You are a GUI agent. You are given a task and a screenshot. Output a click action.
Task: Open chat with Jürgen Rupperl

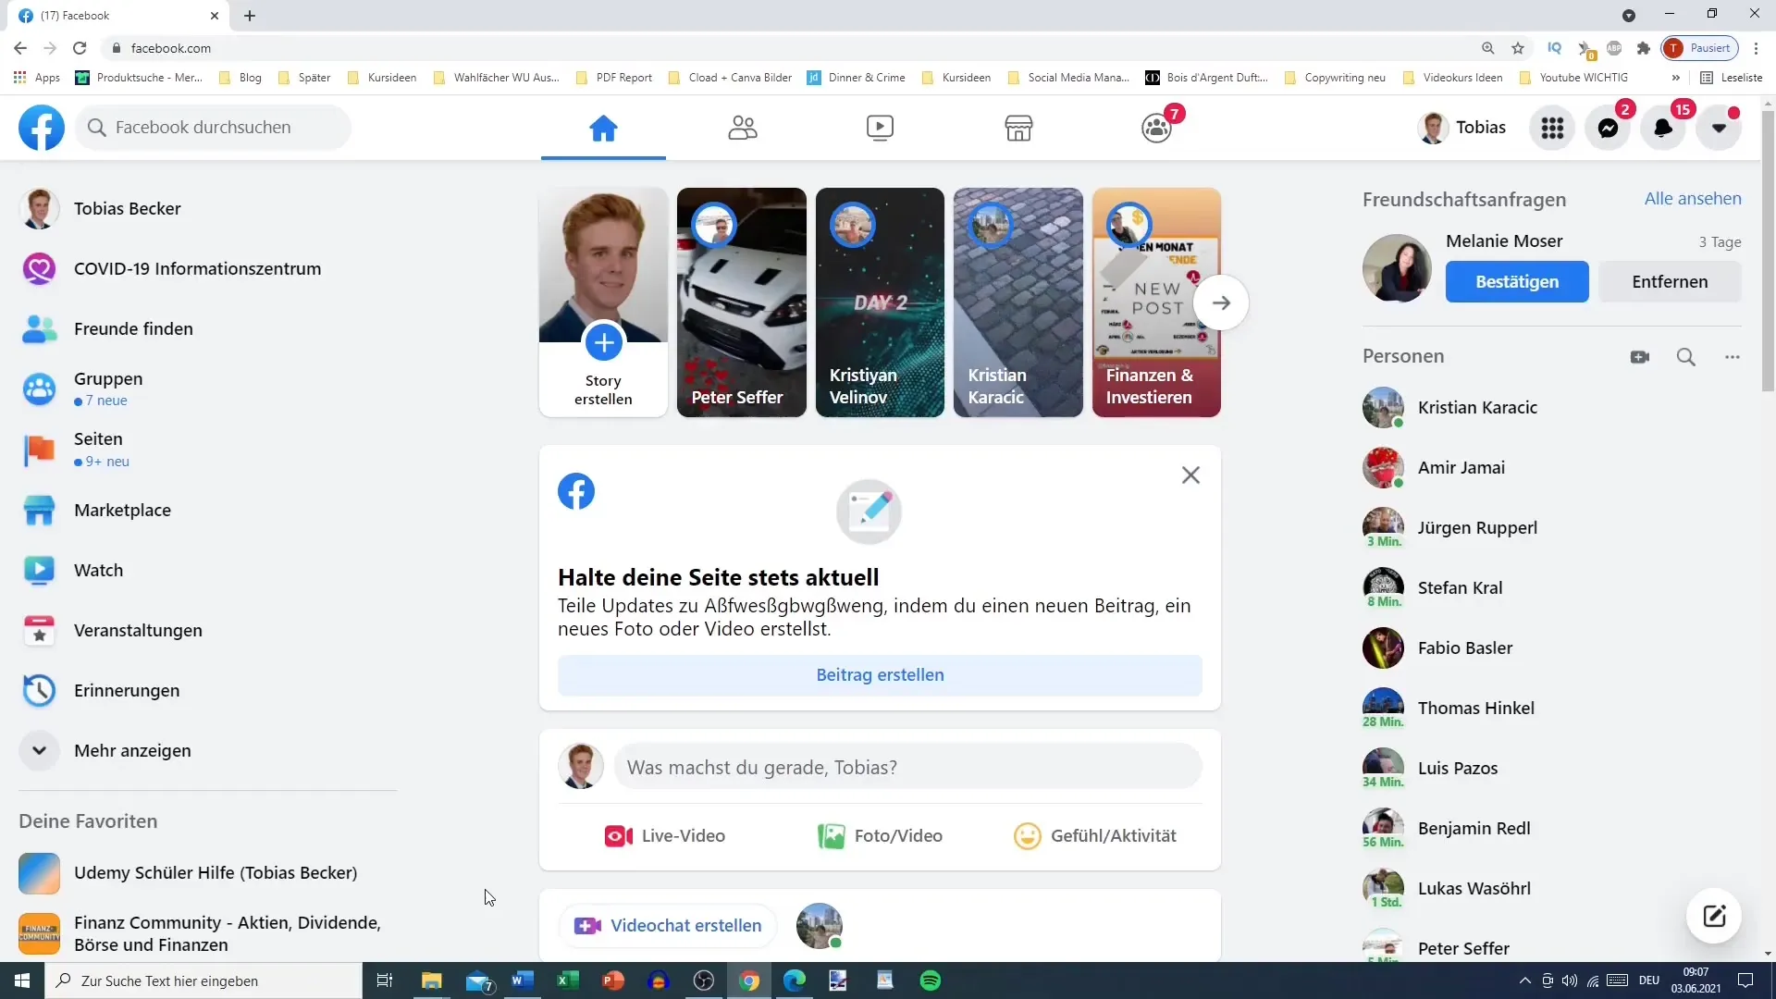pyautogui.click(x=1551, y=528)
